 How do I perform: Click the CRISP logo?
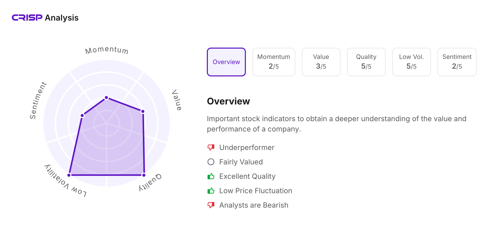[27, 17]
